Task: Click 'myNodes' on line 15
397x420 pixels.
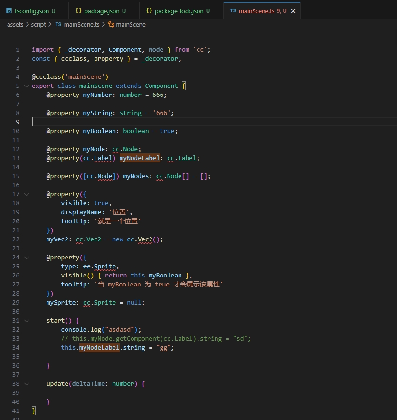Action: click(136, 176)
